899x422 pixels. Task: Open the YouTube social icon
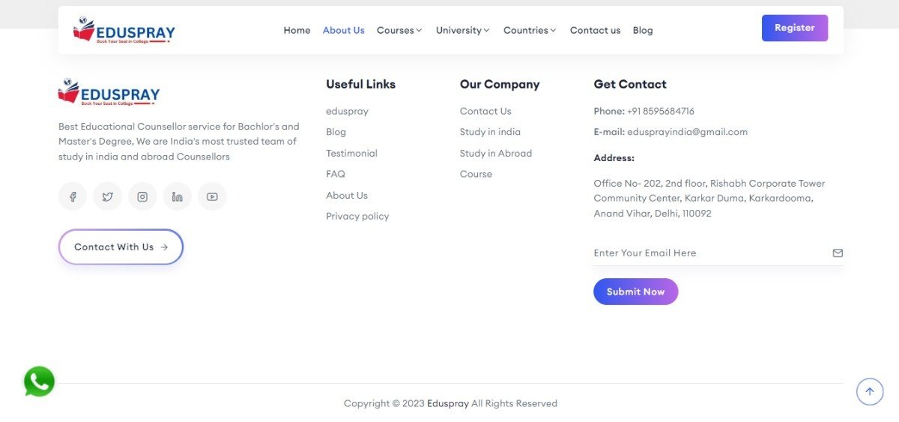tap(212, 196)
